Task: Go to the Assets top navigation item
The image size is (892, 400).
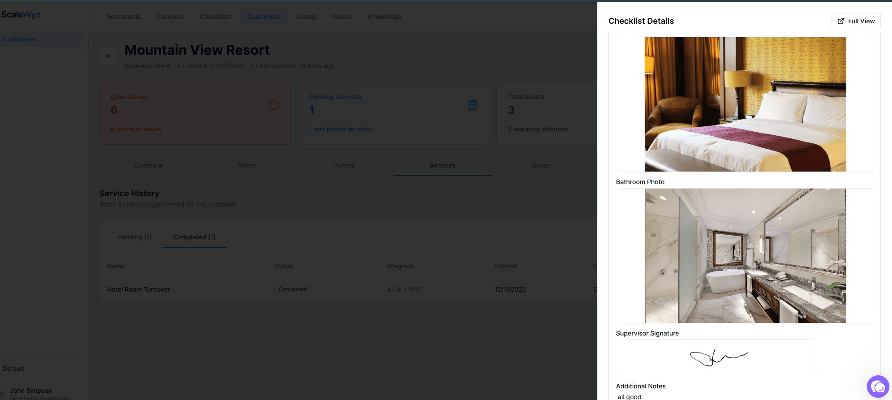Action: (x=306, y=17)
